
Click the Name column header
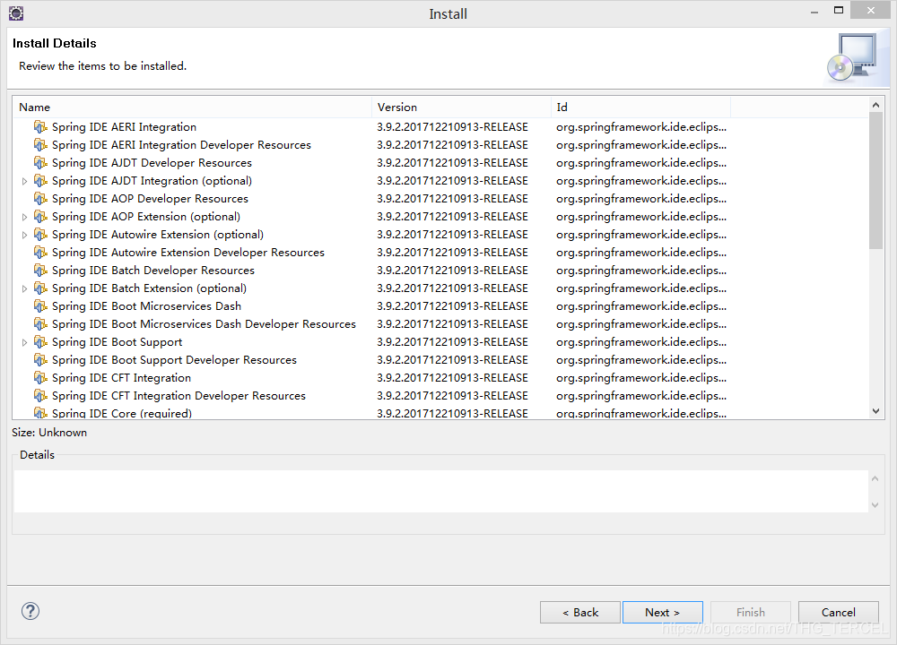(192, 107)
